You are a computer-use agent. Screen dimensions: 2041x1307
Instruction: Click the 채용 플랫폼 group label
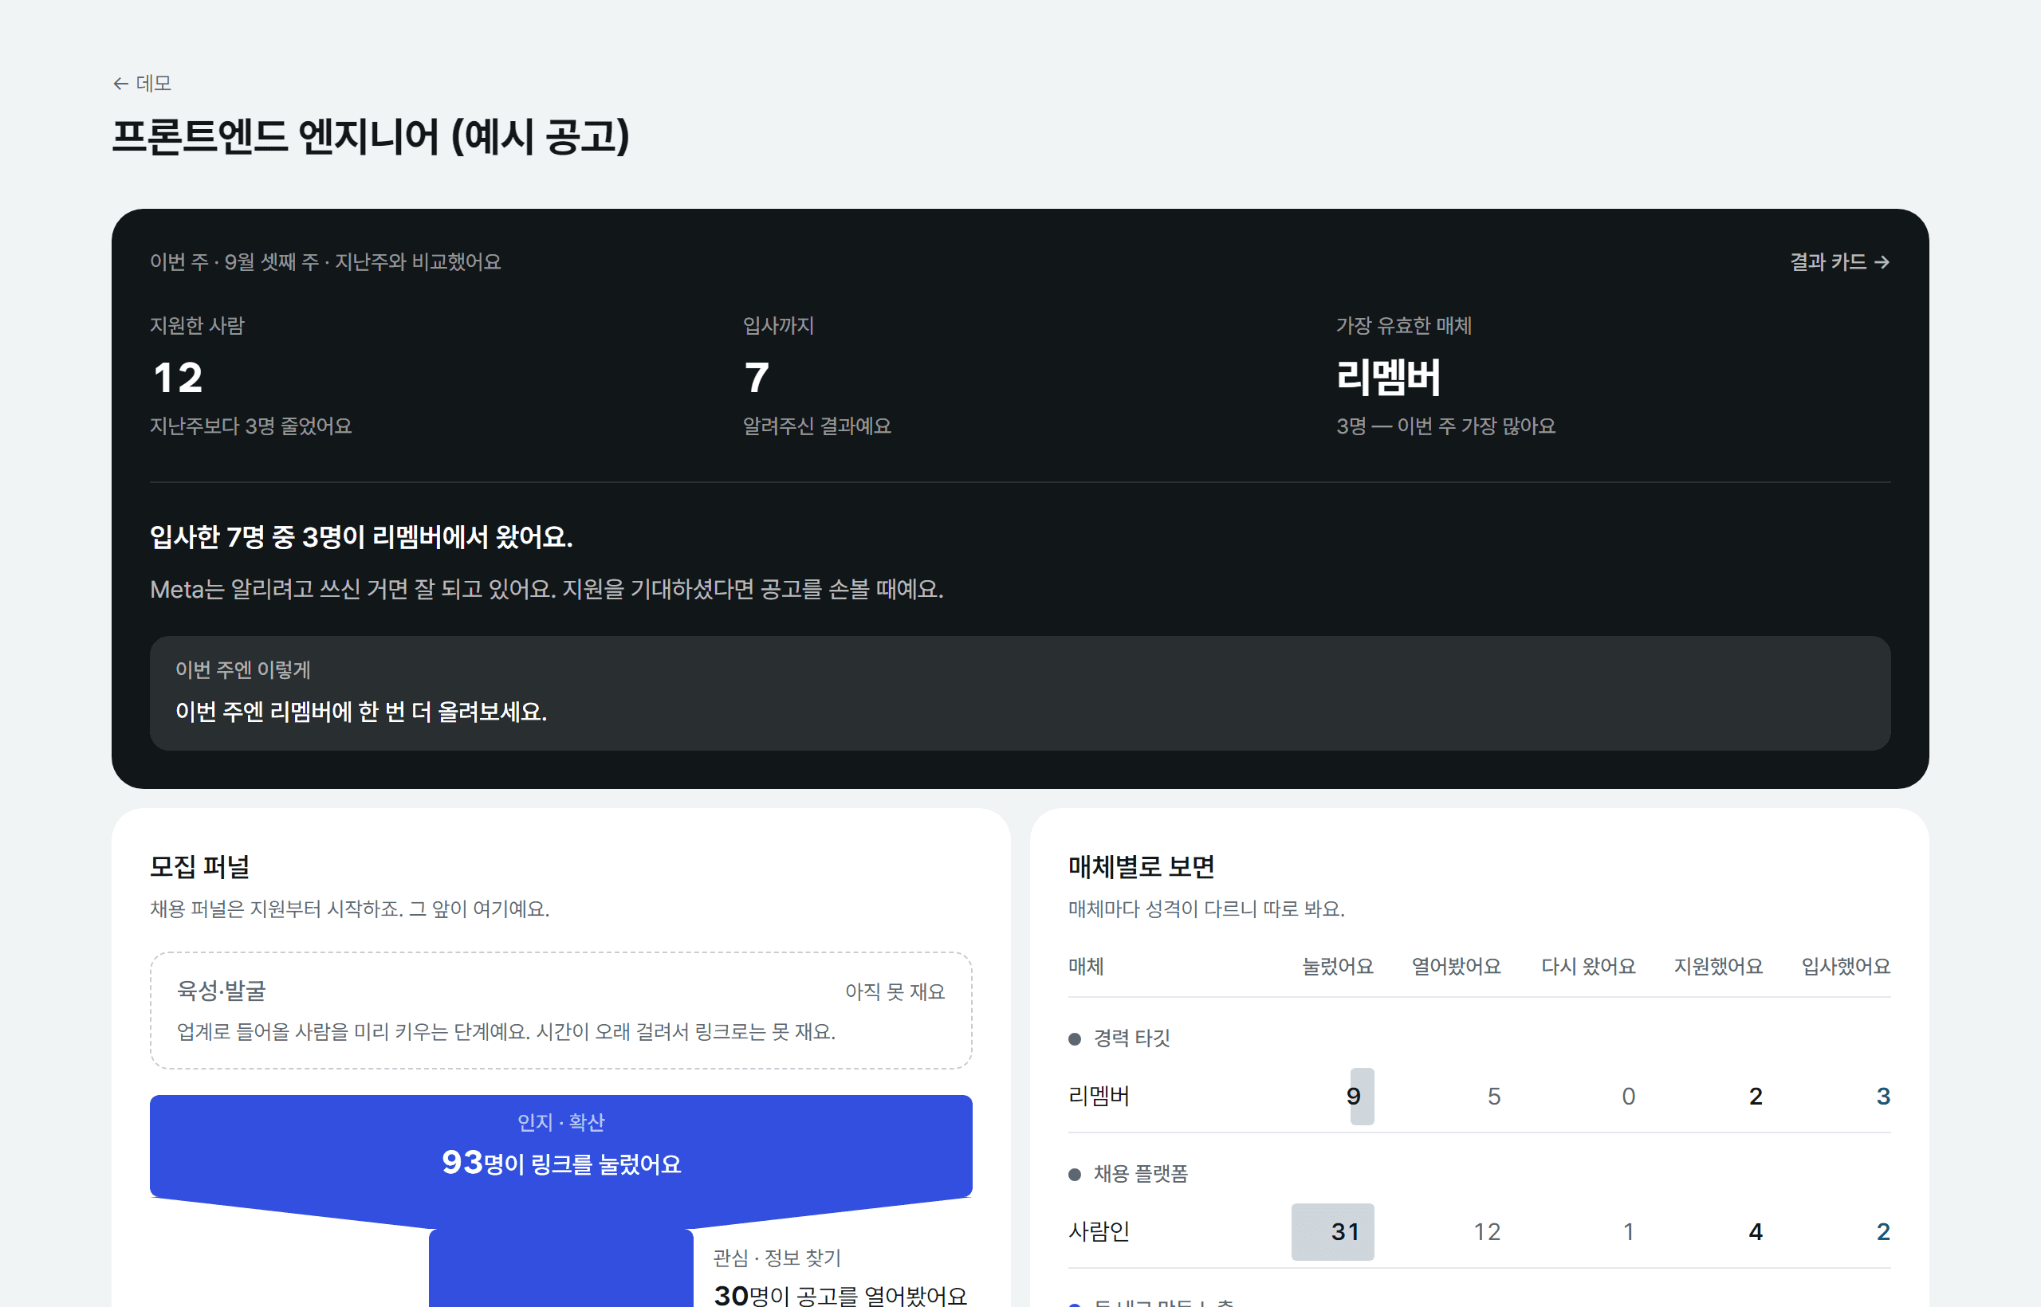[x=1140, y=1174]
